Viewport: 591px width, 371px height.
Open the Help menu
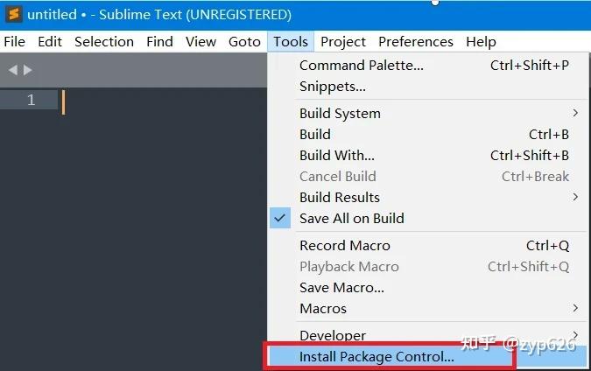481,41
